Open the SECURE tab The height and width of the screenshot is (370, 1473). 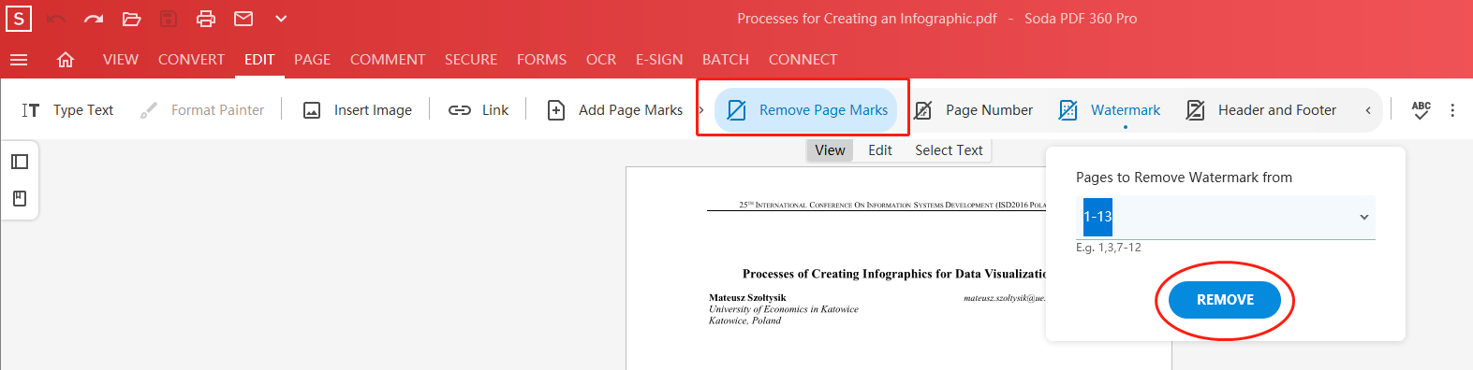tap(471, 60)
